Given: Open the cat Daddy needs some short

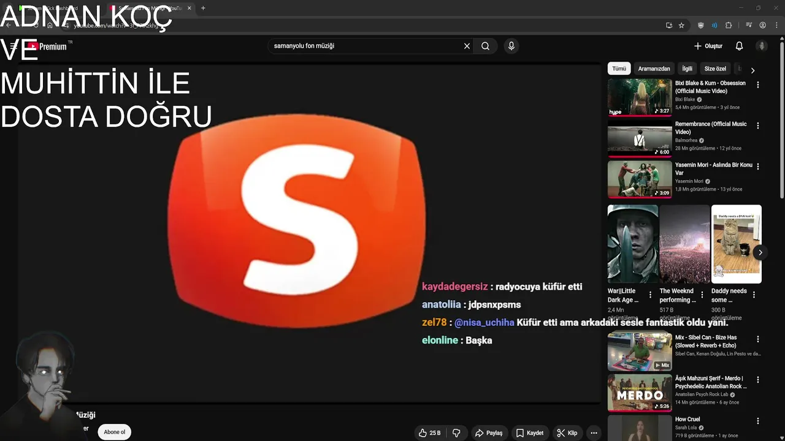Looking at the screenshot, I should tap(736, 244).
